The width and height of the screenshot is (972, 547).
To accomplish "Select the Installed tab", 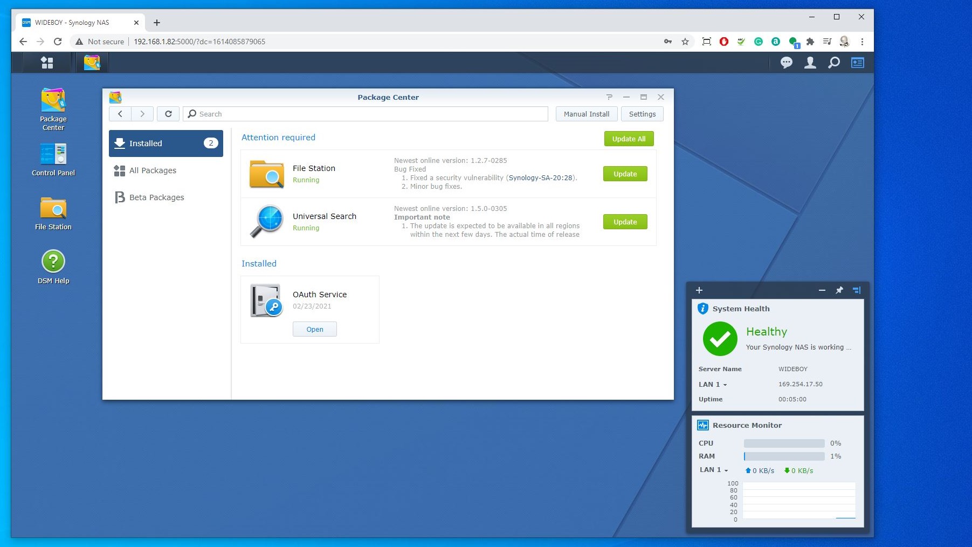I will (x=166, y=143).
